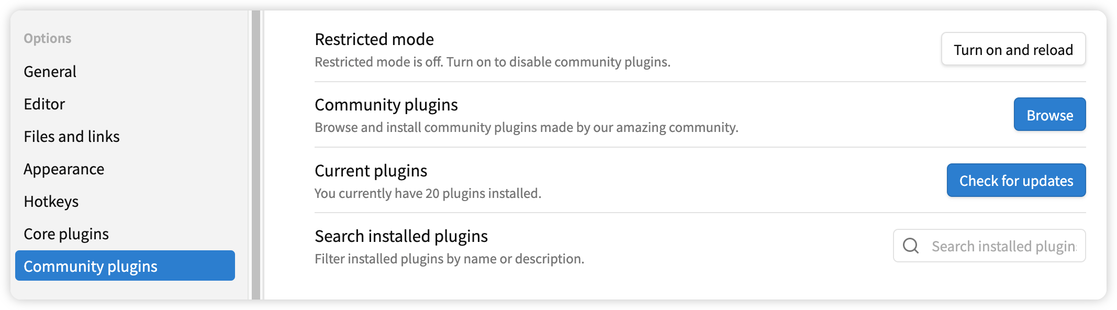The image size is (1117, 310).
Task: Click the text saying 20 plugins installed
Action: click(483, 193)
